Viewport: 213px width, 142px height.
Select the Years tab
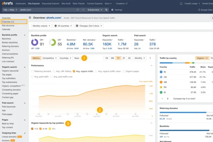[77, 58]
